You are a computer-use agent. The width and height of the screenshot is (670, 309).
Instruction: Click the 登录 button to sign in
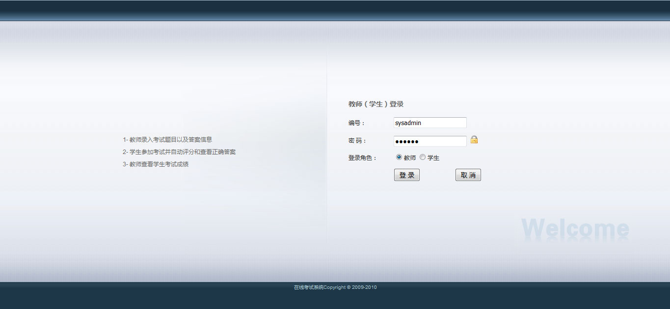tap(406, 175)
